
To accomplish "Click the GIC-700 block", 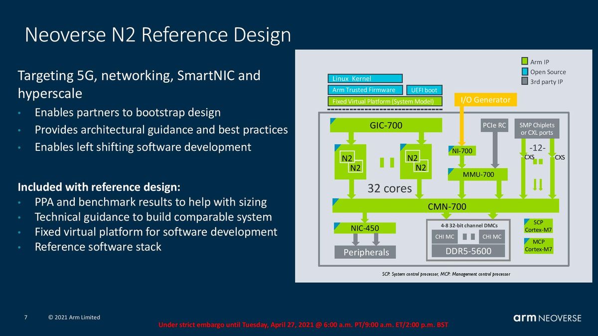I will pyautogui.click(x=386, y=125).
